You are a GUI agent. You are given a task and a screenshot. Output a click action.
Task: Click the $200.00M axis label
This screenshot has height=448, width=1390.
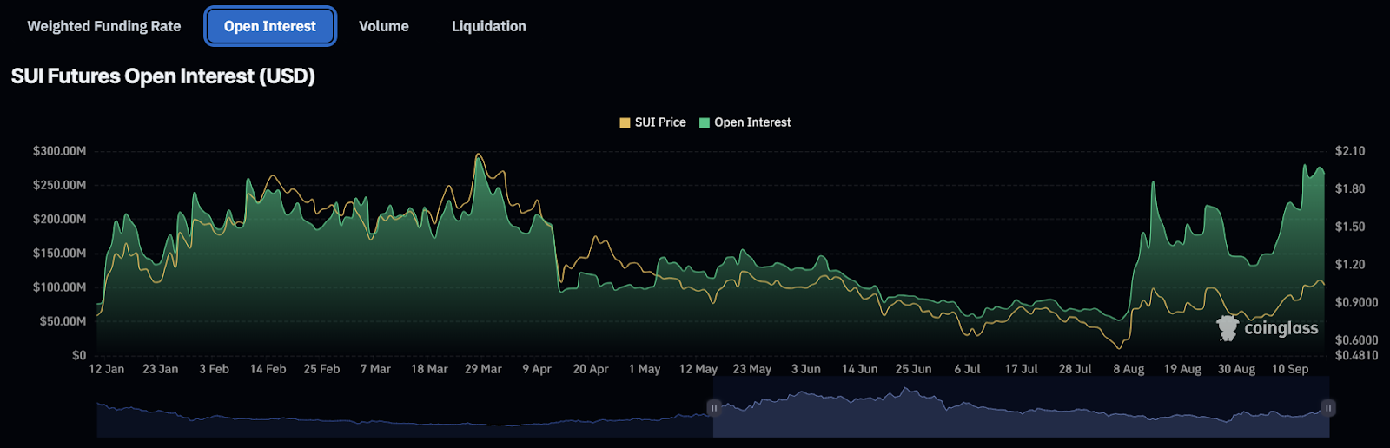point(59,219)
